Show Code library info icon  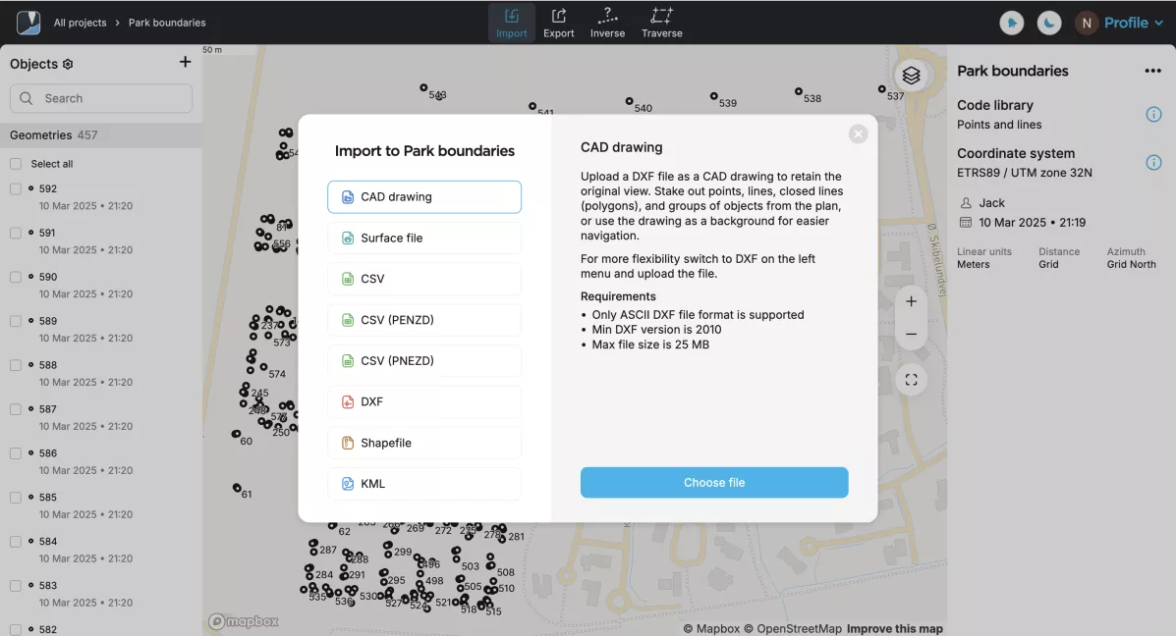tap(1153, 115)
